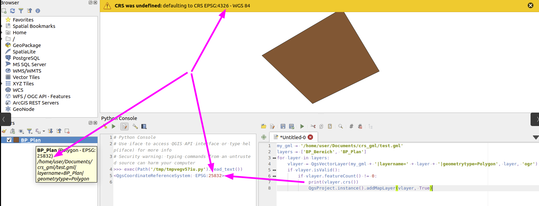Collapse the if vlayer.isValid fold marker
Screen dimensions: 539x206
pyautogui.click(x=274, y=170)
